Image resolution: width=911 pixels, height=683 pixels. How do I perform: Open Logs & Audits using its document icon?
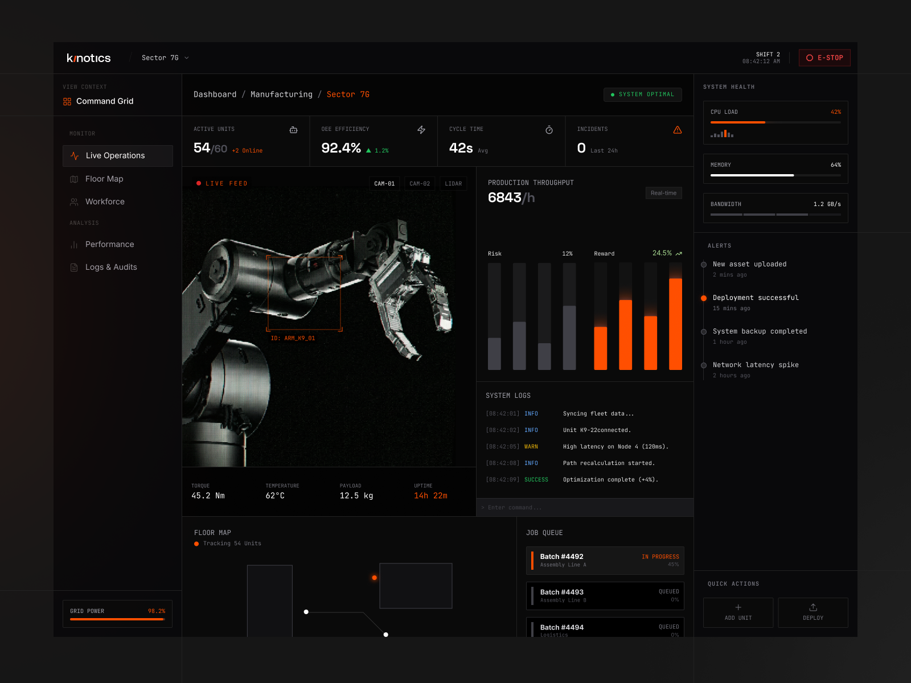[x=75, y=267]
